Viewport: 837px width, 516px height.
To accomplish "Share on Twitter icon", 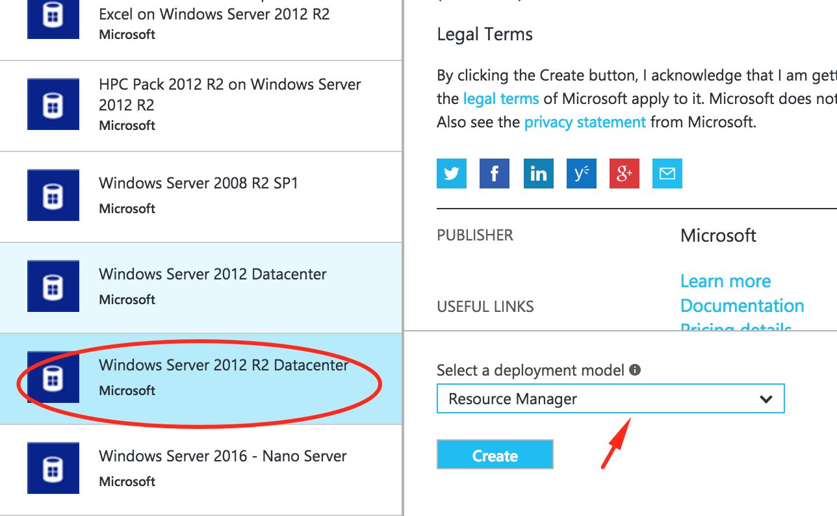I will pos(452,174).
